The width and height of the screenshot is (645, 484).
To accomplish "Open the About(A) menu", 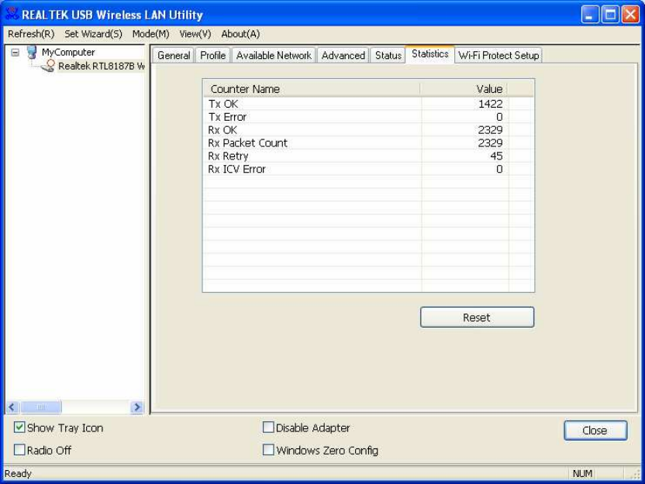I will click(x=240, y=34).
